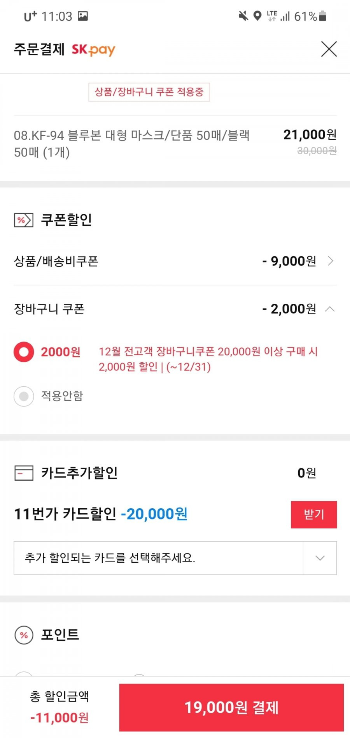Select the 2000원 cart coupon radio

(24, 352)
